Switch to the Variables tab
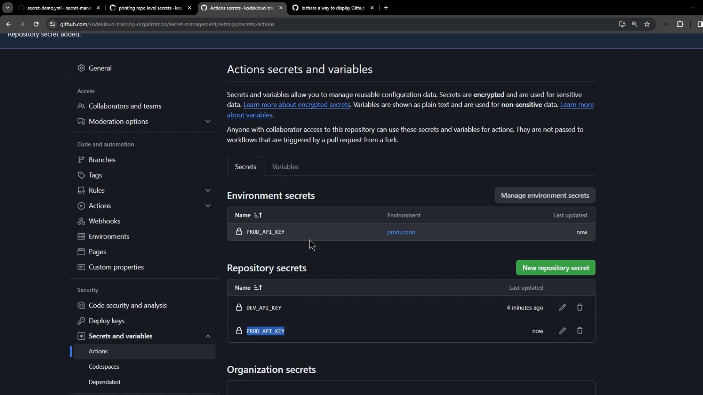 (285, 167)
